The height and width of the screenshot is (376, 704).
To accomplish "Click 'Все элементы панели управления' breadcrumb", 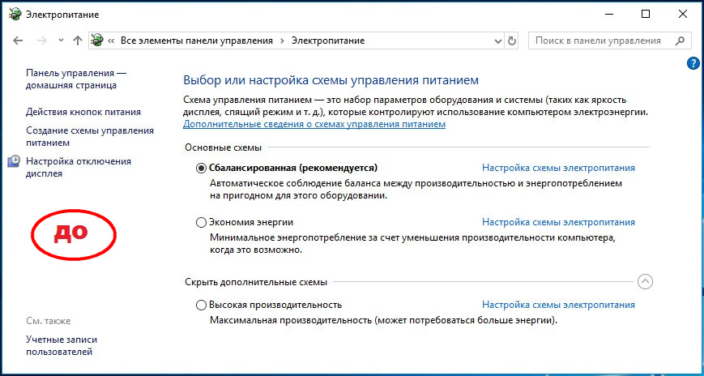I will click(197, 41).
